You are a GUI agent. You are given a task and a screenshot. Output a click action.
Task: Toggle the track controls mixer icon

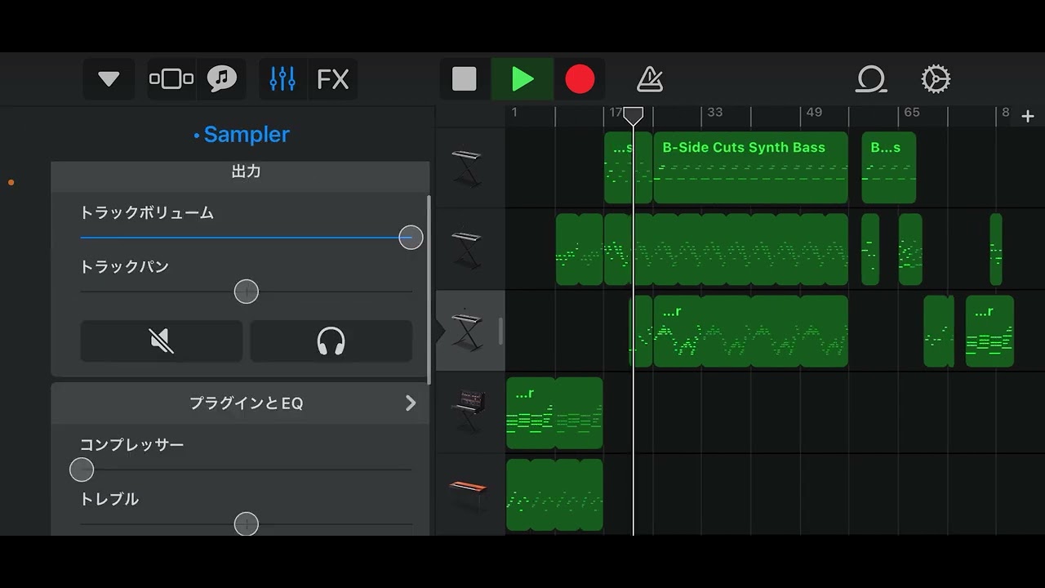(x=282, y=79)
